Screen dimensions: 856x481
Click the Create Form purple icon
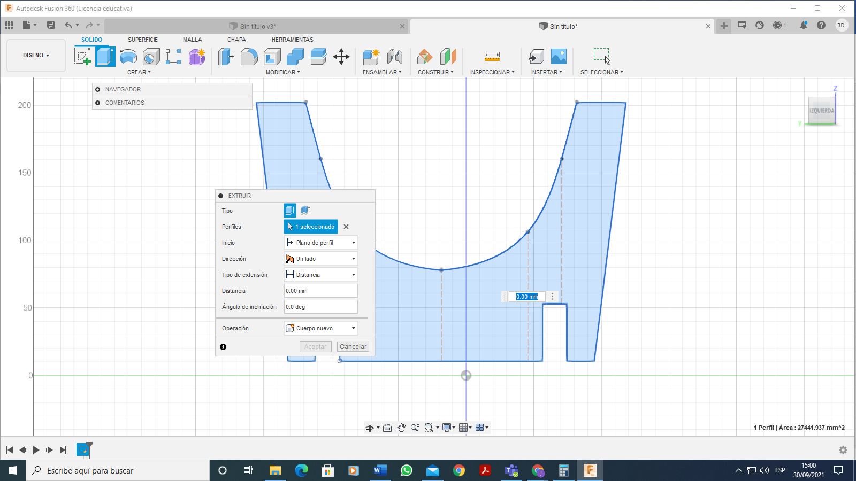coord(197,56)
